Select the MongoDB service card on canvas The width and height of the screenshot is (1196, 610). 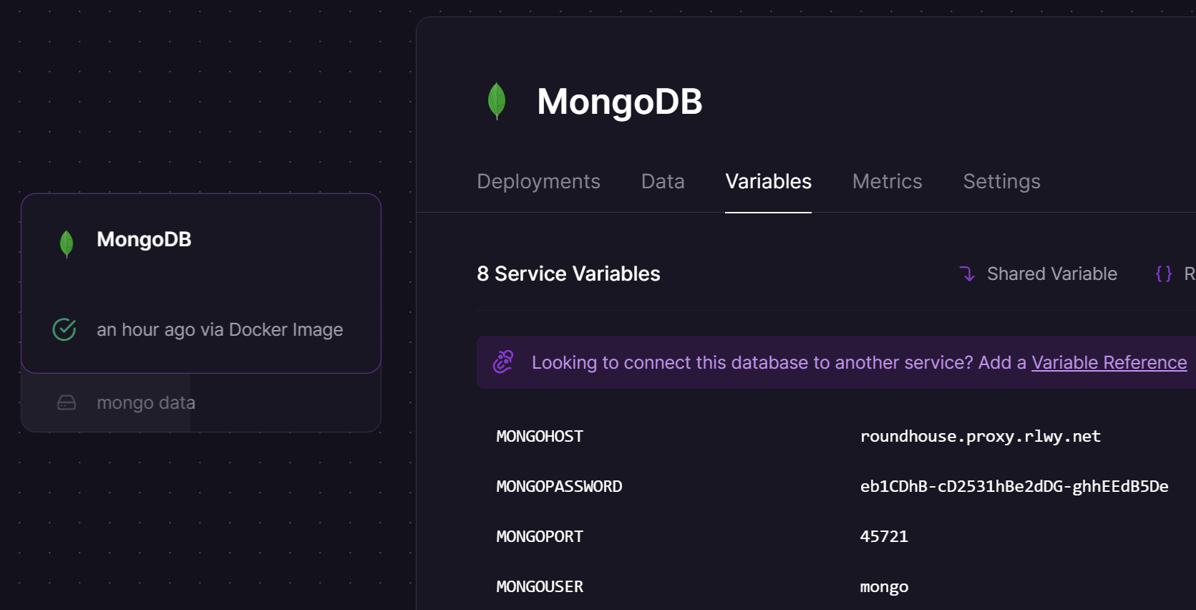[201, 283]
